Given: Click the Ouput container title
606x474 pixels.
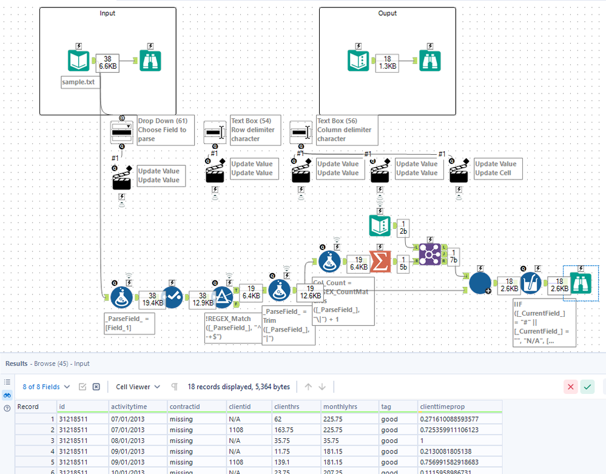Looking at the screenshot, I should (387, 13).
